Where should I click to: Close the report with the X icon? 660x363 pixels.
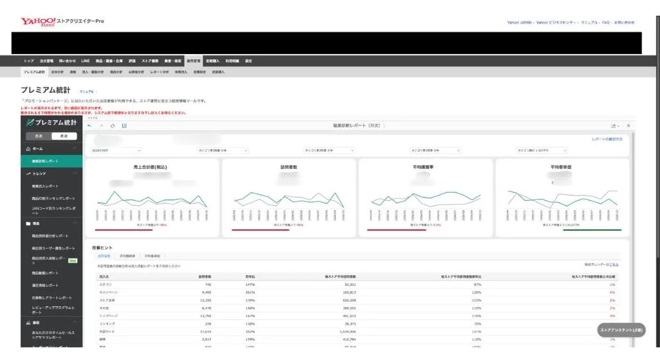tap(628, 125)
